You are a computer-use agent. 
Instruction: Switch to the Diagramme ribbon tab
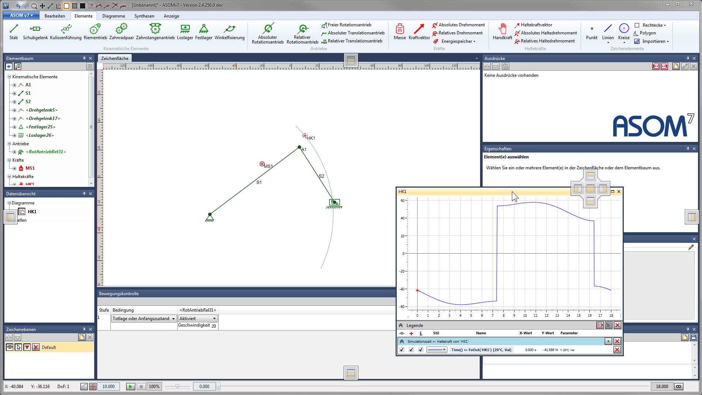(114, 16)
